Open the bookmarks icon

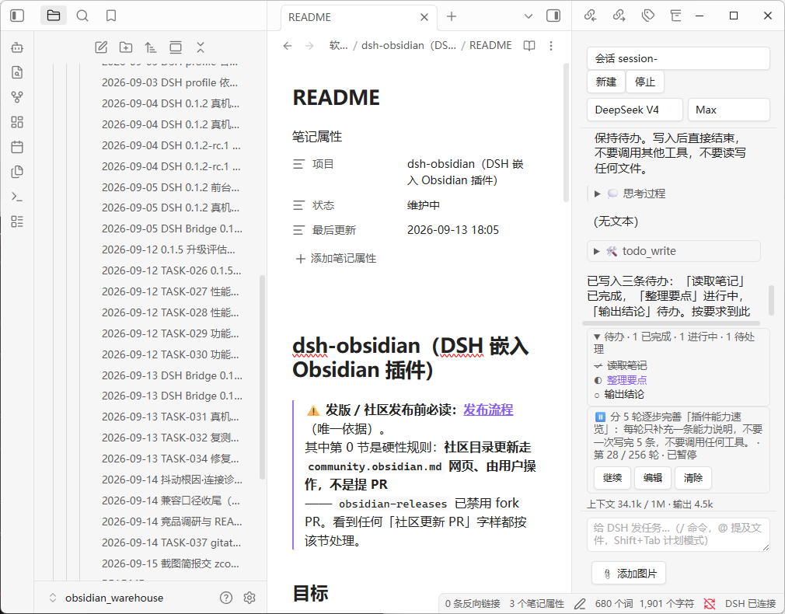pyautogui.click(x=110, y=16)
